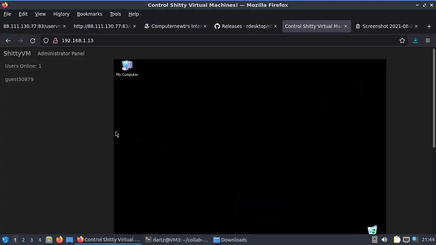Click inside the black VM display area
The image size is (436, 245).
(250, 146)
